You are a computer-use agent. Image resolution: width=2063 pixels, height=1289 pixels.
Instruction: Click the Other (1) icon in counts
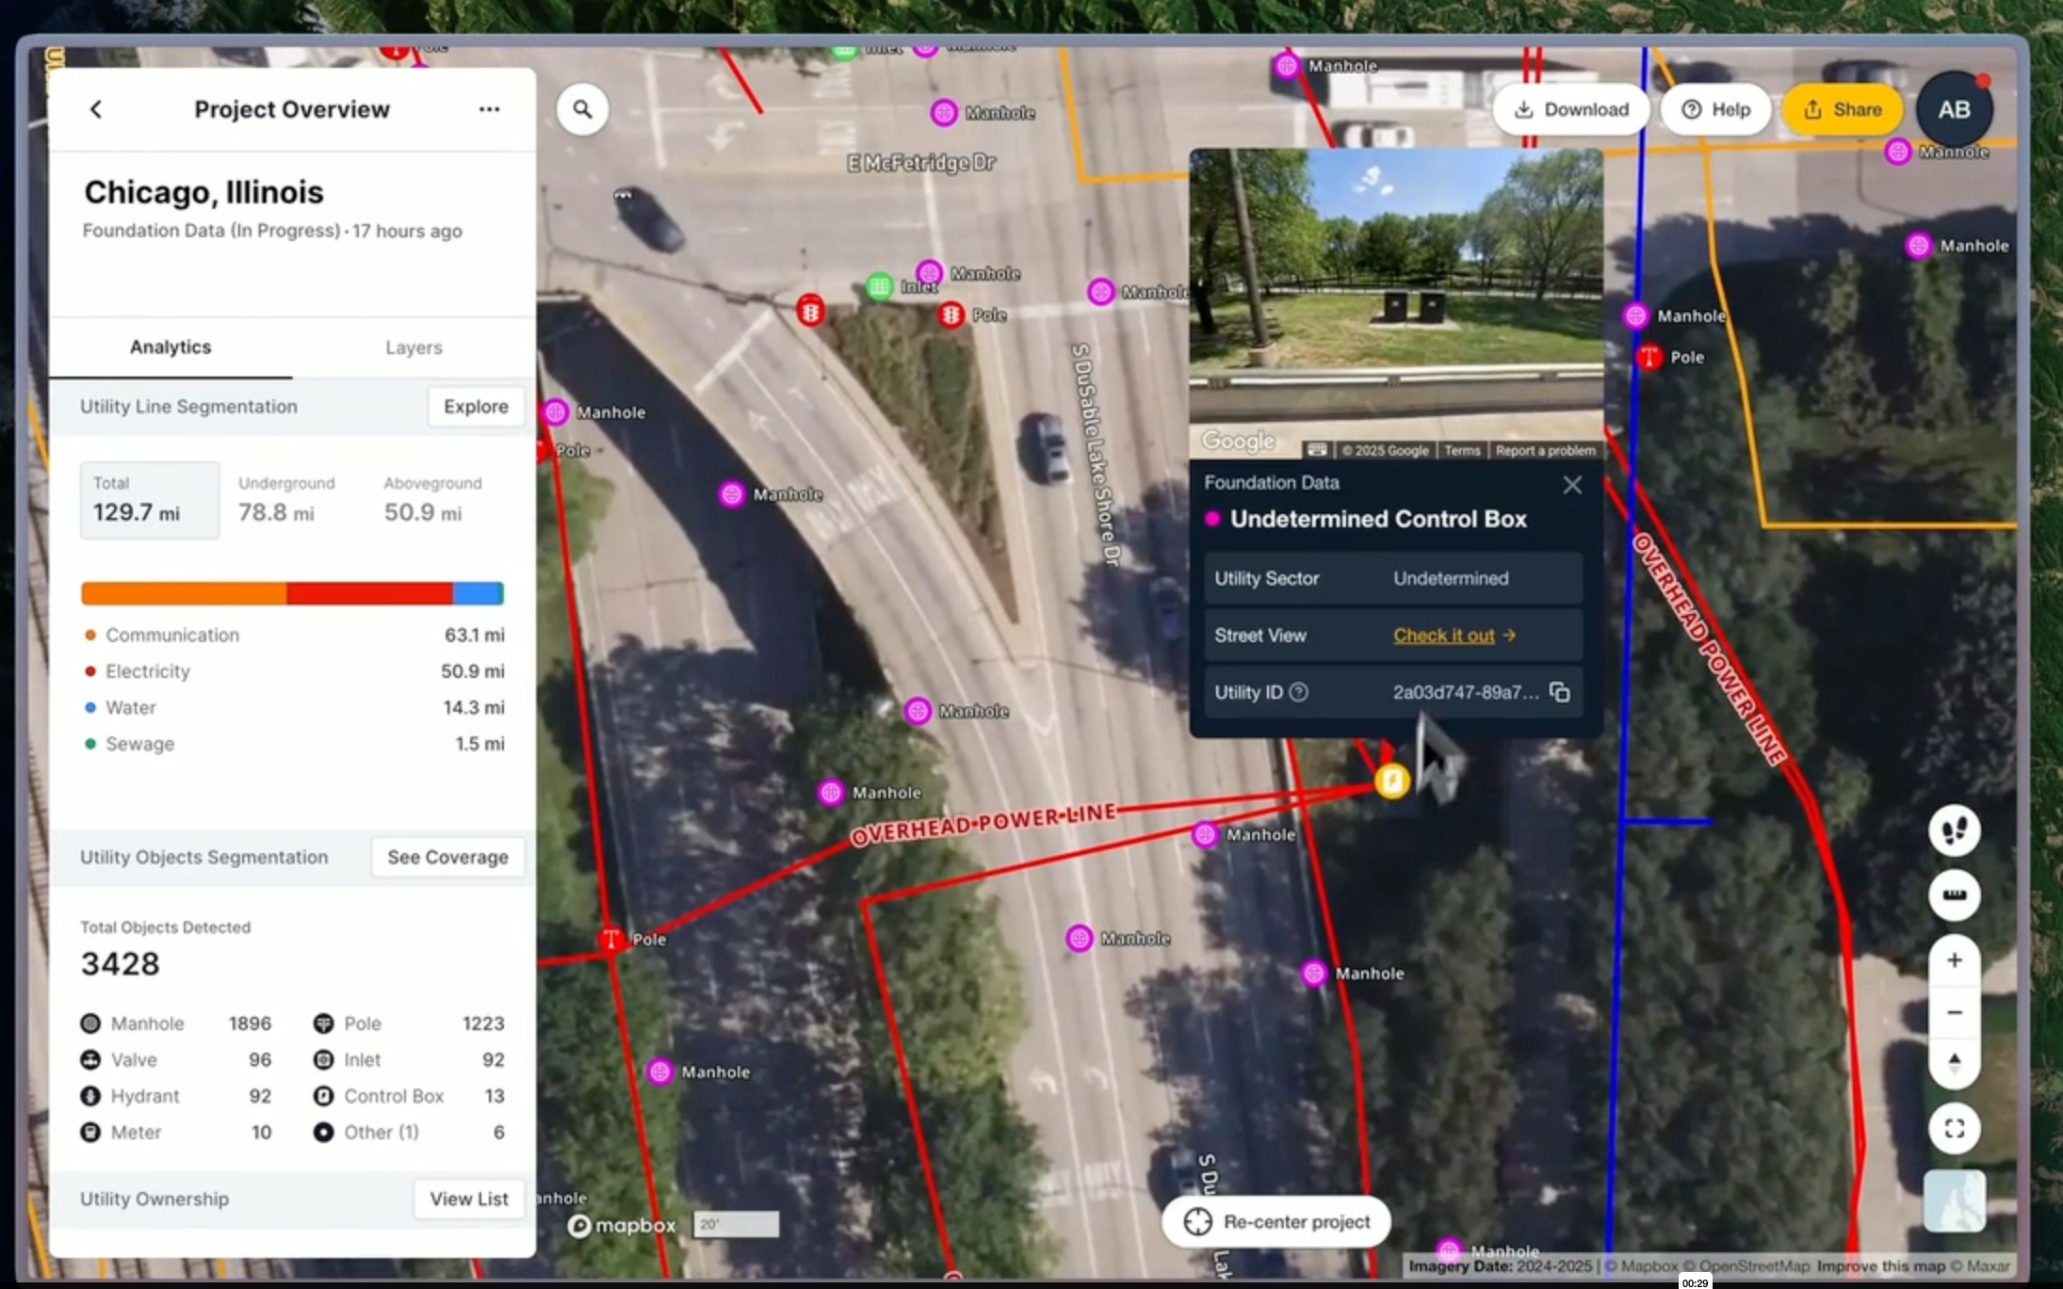323,1132
